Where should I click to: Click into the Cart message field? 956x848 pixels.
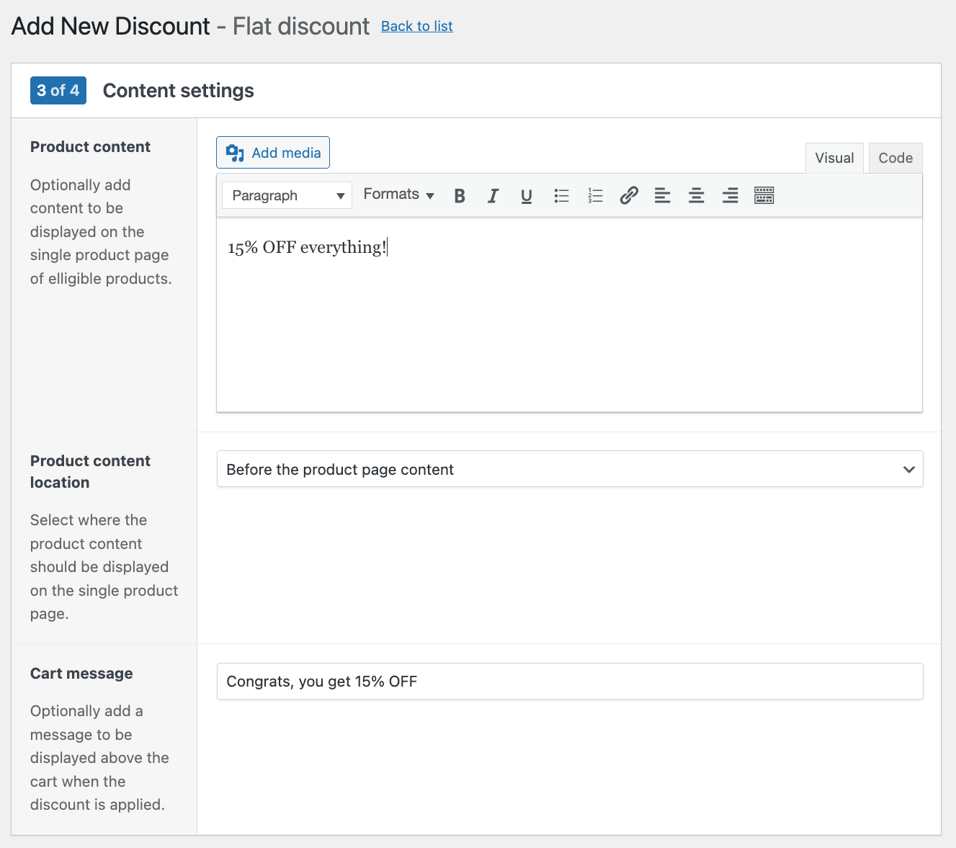tap(569, 682)
